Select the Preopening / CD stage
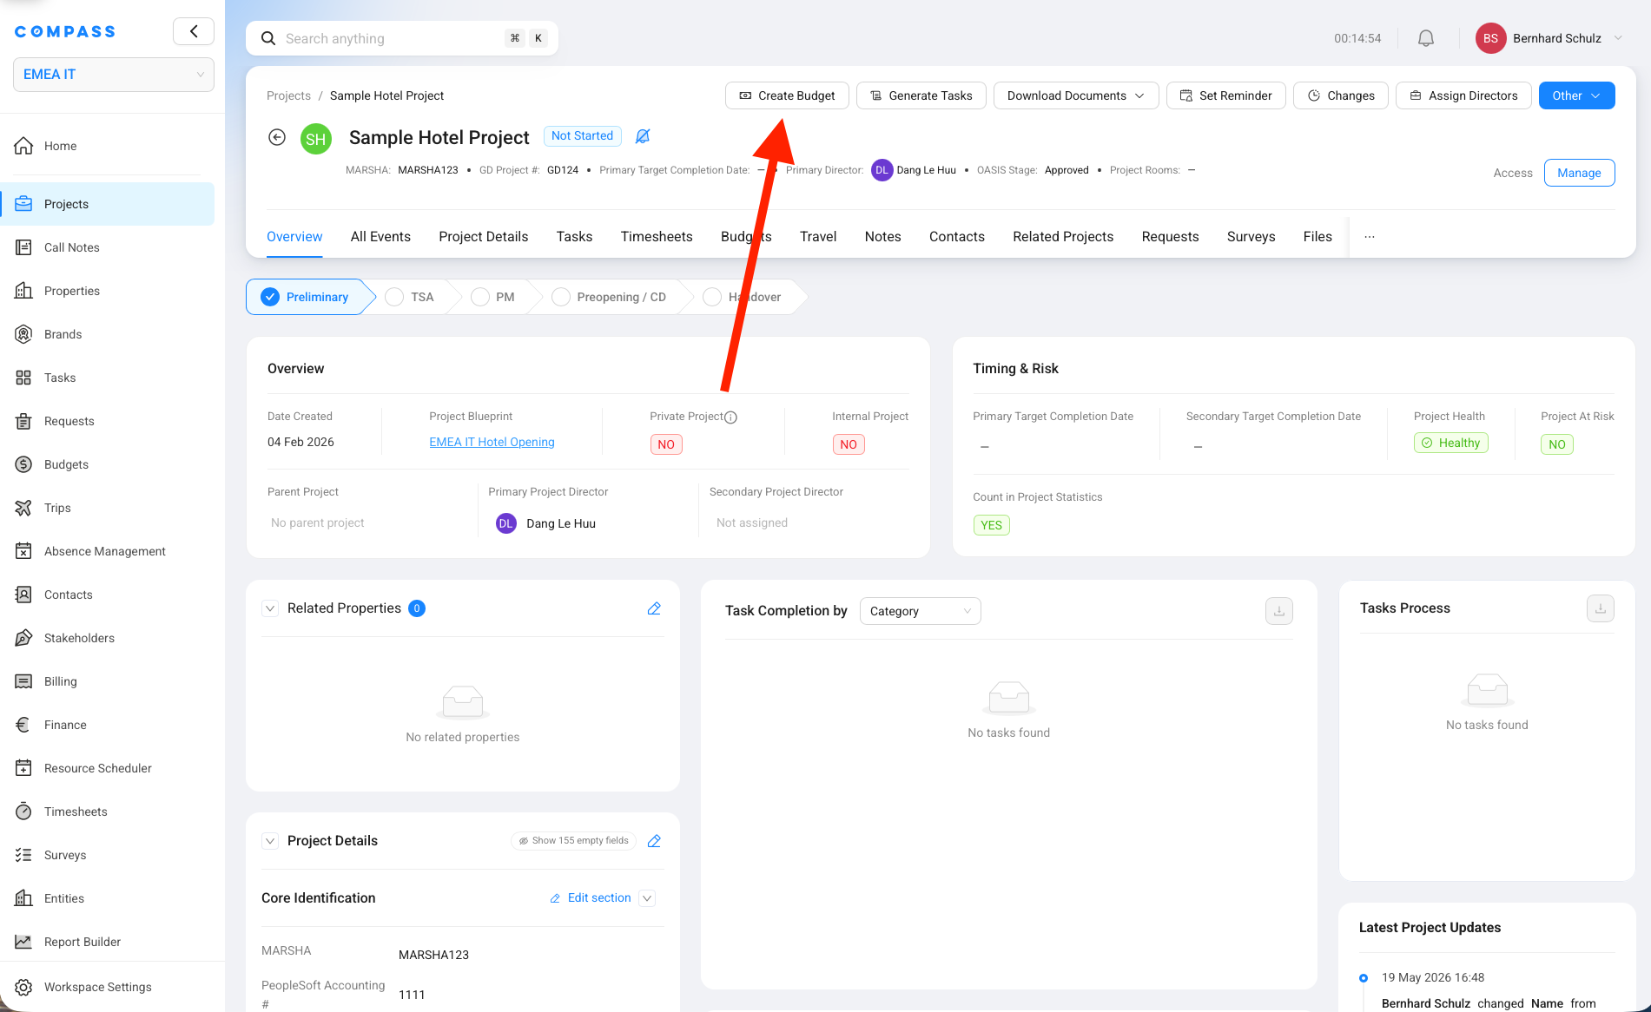 click(x=611, y=297)
